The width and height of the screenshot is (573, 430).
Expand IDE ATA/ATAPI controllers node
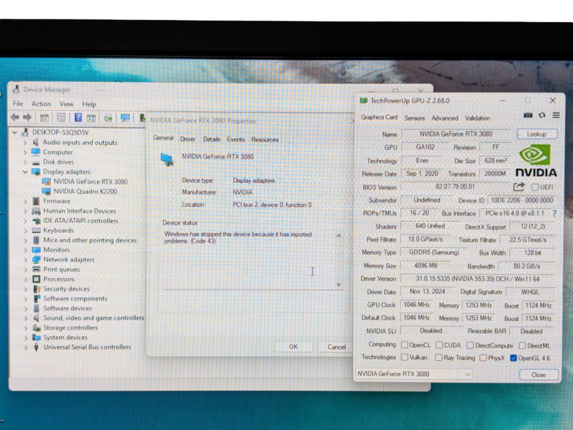(25, 221)
